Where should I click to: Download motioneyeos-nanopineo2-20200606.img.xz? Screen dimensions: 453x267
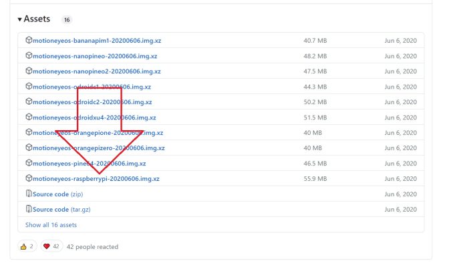coord(96,71)
